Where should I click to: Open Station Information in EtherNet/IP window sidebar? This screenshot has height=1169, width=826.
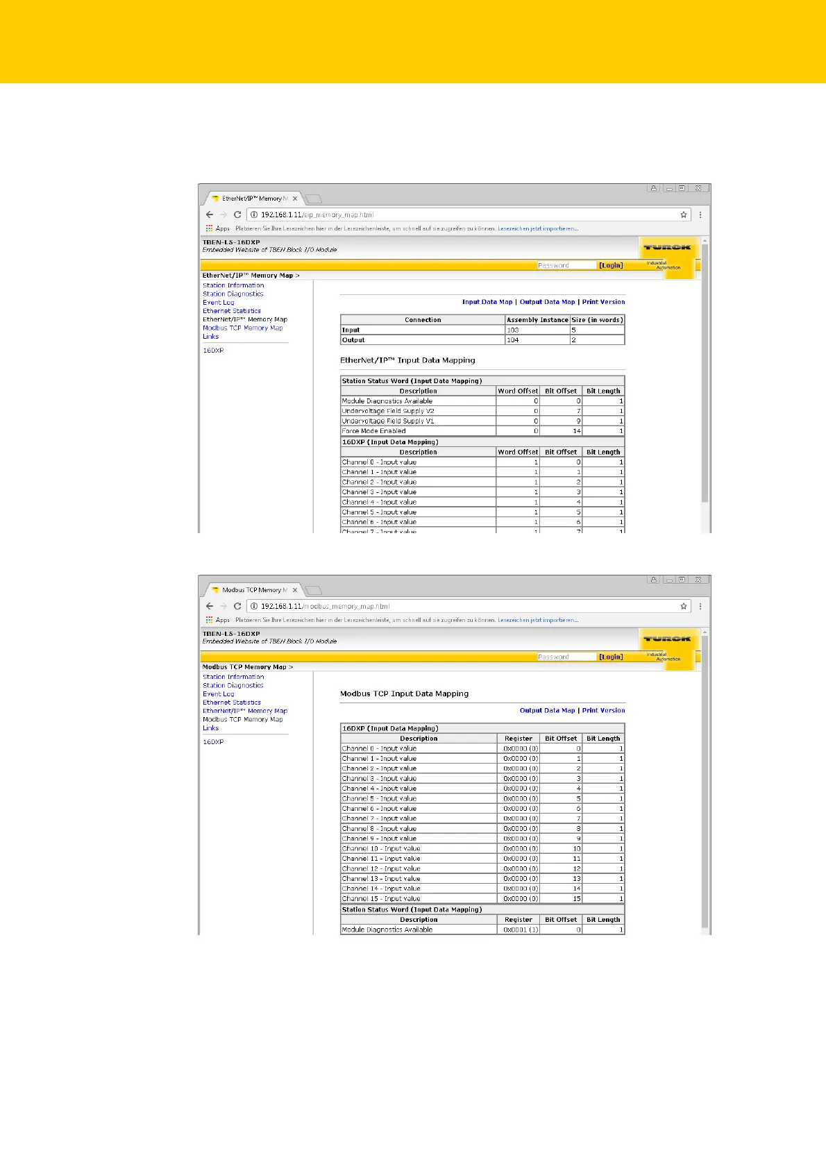[233, 285]
